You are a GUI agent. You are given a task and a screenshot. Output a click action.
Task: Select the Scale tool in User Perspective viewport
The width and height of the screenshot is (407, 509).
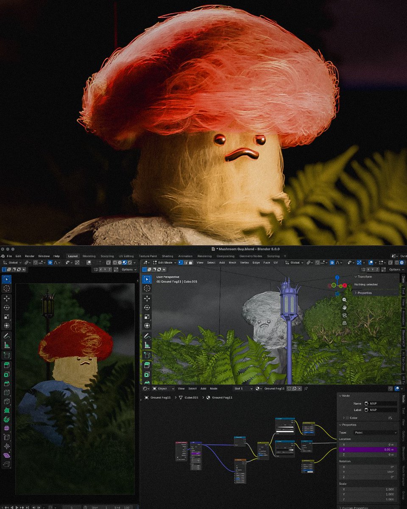pos(147,317)
